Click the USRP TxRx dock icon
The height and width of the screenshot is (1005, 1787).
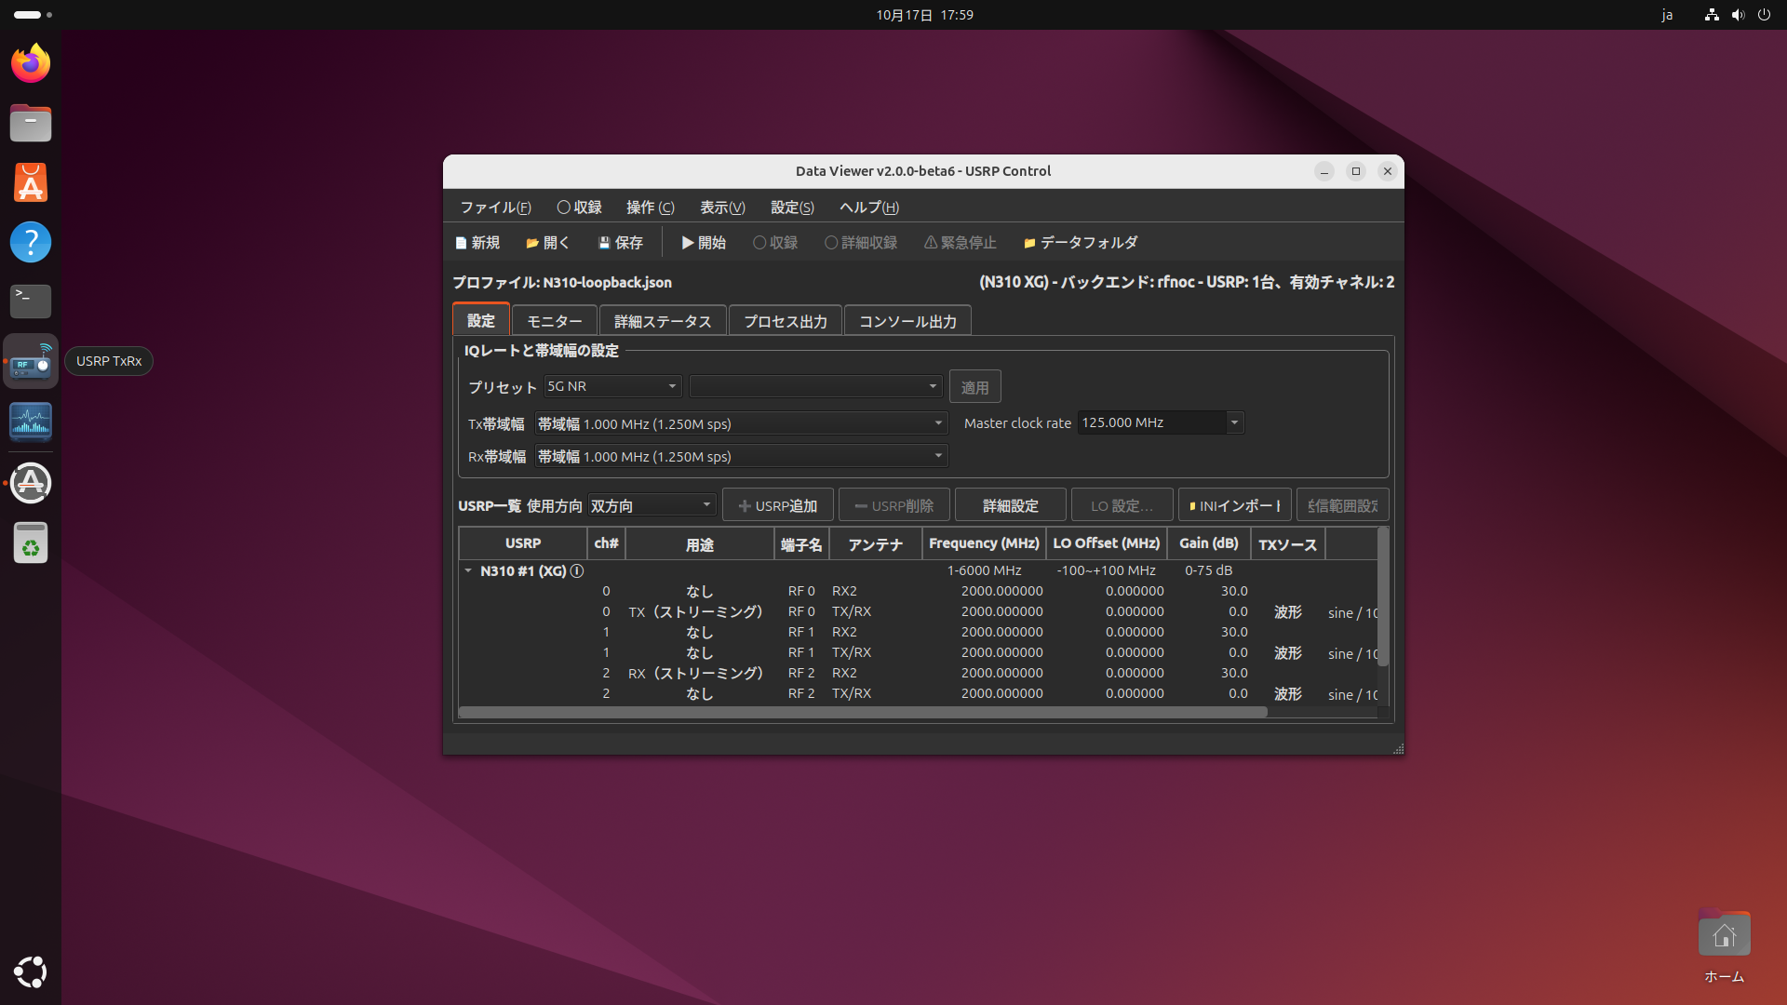point(31,361)
